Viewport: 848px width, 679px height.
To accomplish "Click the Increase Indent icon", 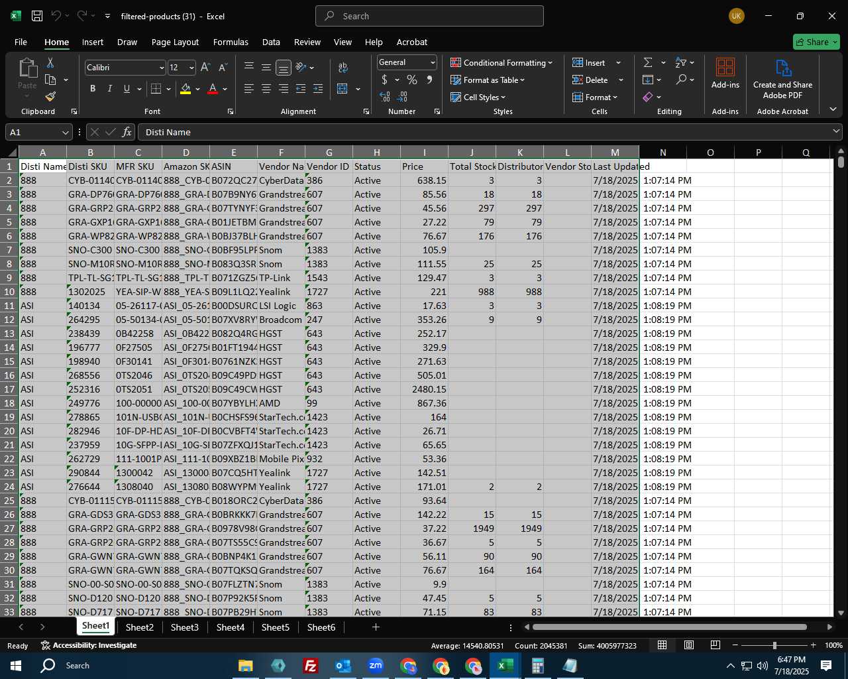I will click(x=318, y=89).
